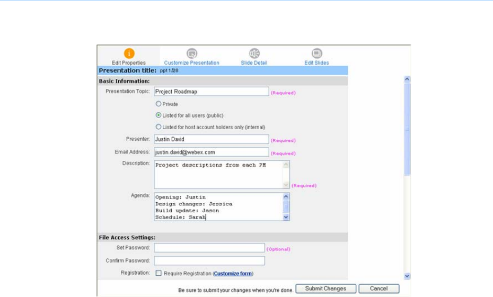The height and width of the screenshot is (297, 493).
Task: Click the orange Edit Properties info icon
Action: point(129,53)
